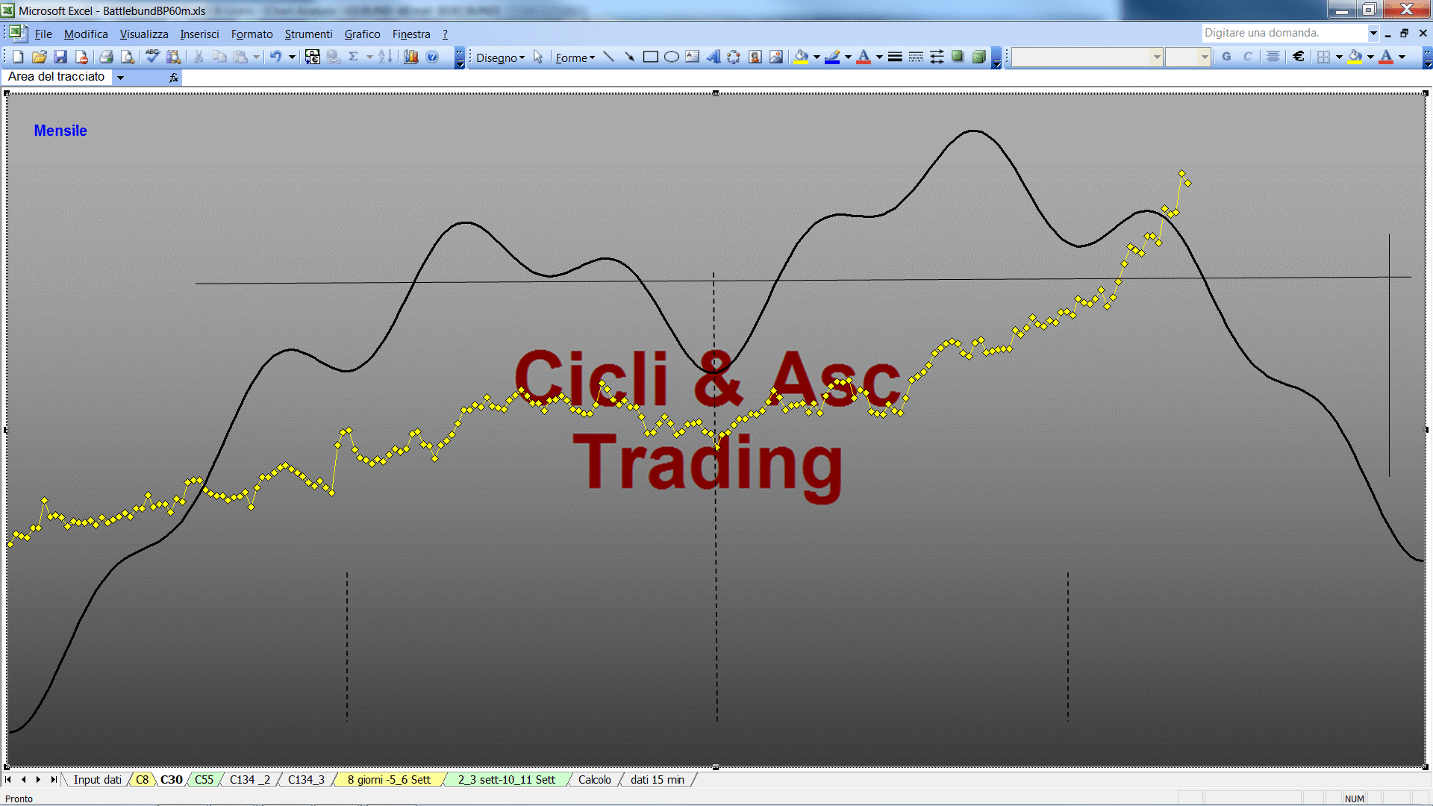Run the ABC spelling check
The height and width of the screenshot is (806, 1433).
153,57
